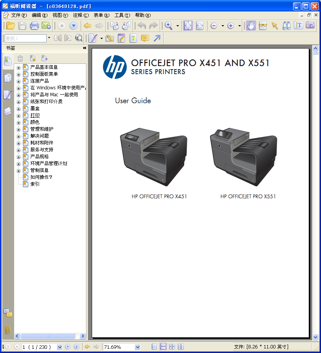
Task: Select Fit Width view icon
Action: click(199, 26)
